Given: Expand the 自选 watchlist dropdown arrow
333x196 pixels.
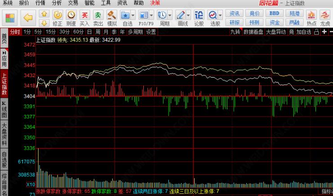Looking at the screenshot, I should click(x=133, y=15).
